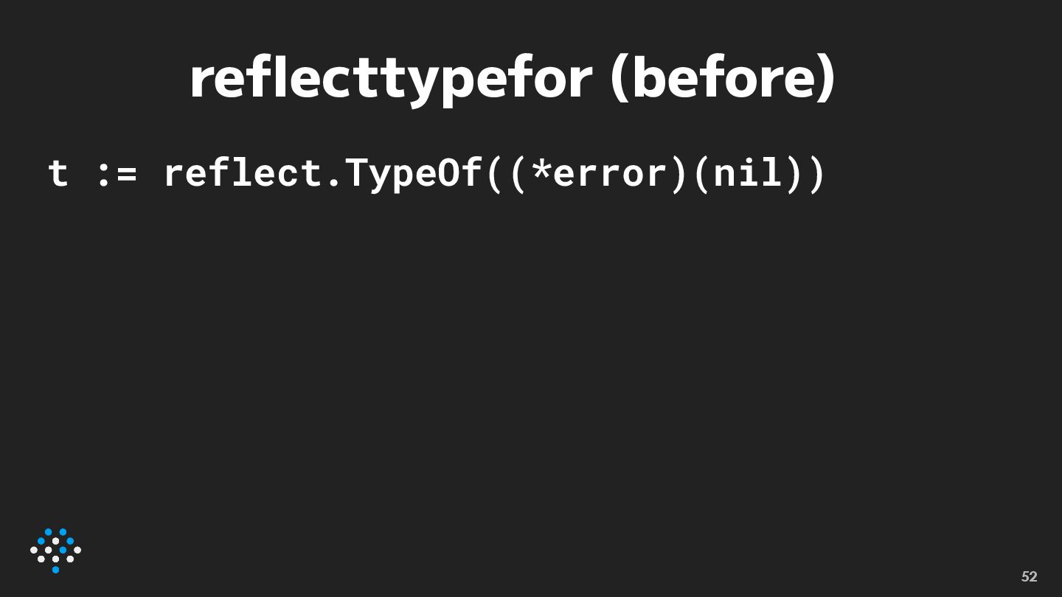Click "TypeOf" in the code line

pyautogui.click(x=413, y=174)
